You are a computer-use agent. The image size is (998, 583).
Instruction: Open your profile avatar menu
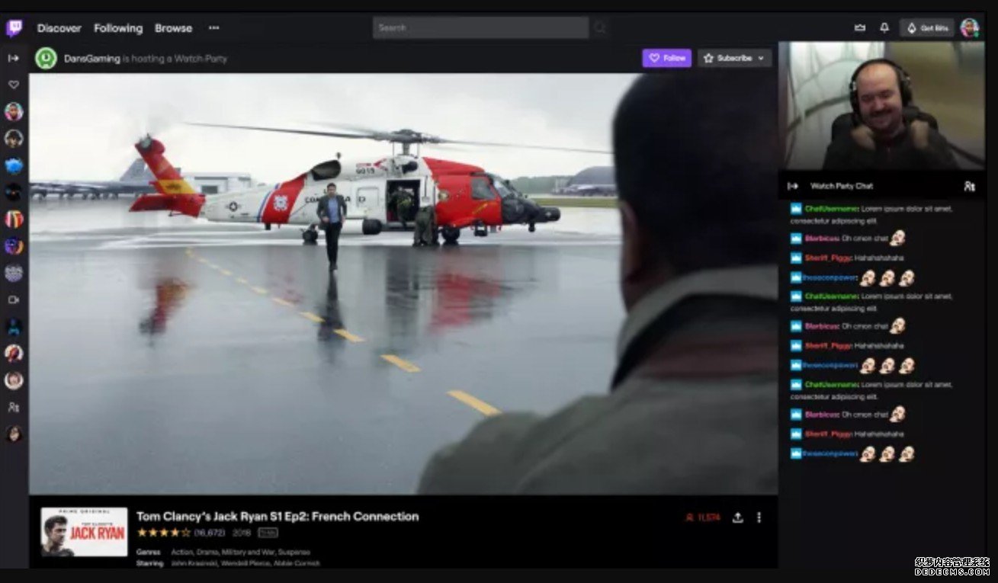970,28
